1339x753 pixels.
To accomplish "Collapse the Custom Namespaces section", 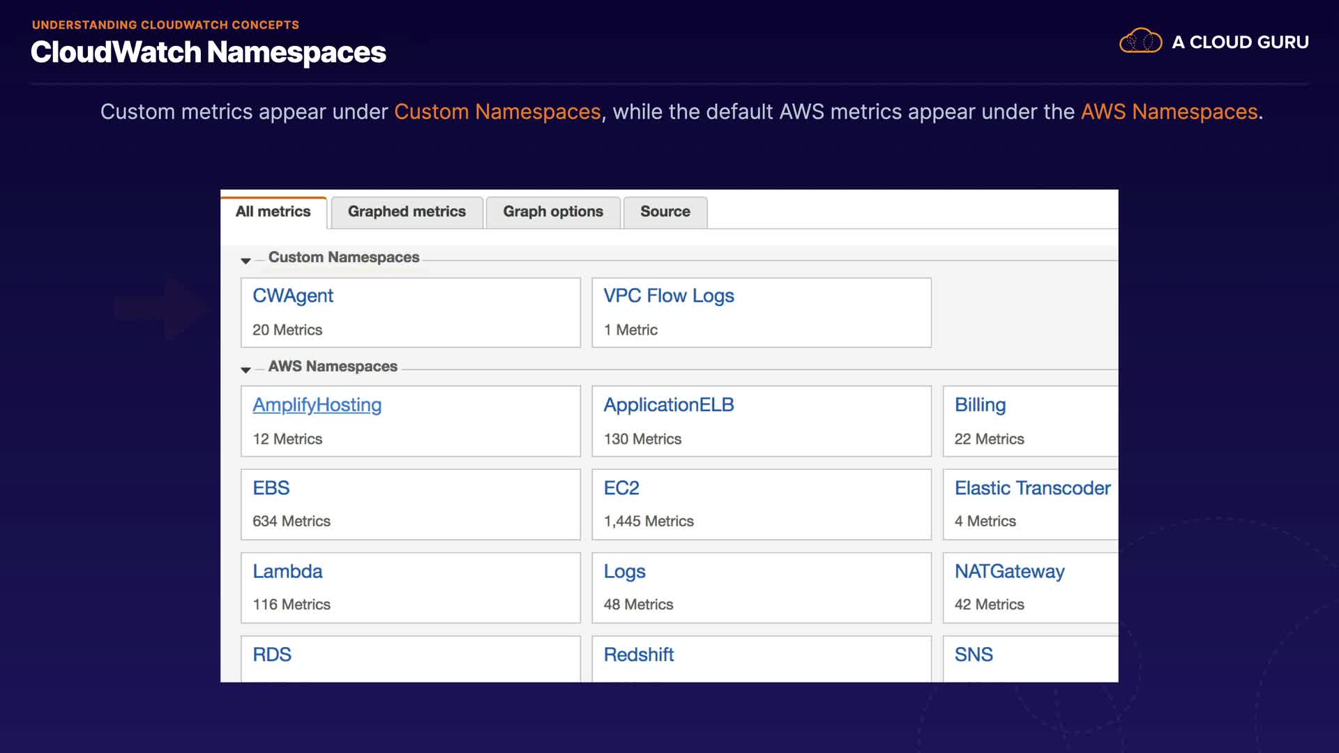I will point(245,261).
